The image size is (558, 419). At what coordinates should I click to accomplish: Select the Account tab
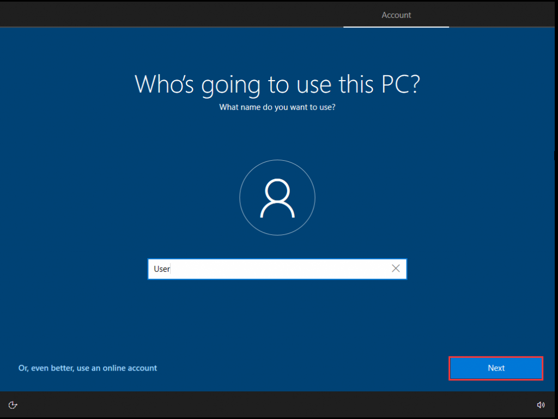point(396,15)
